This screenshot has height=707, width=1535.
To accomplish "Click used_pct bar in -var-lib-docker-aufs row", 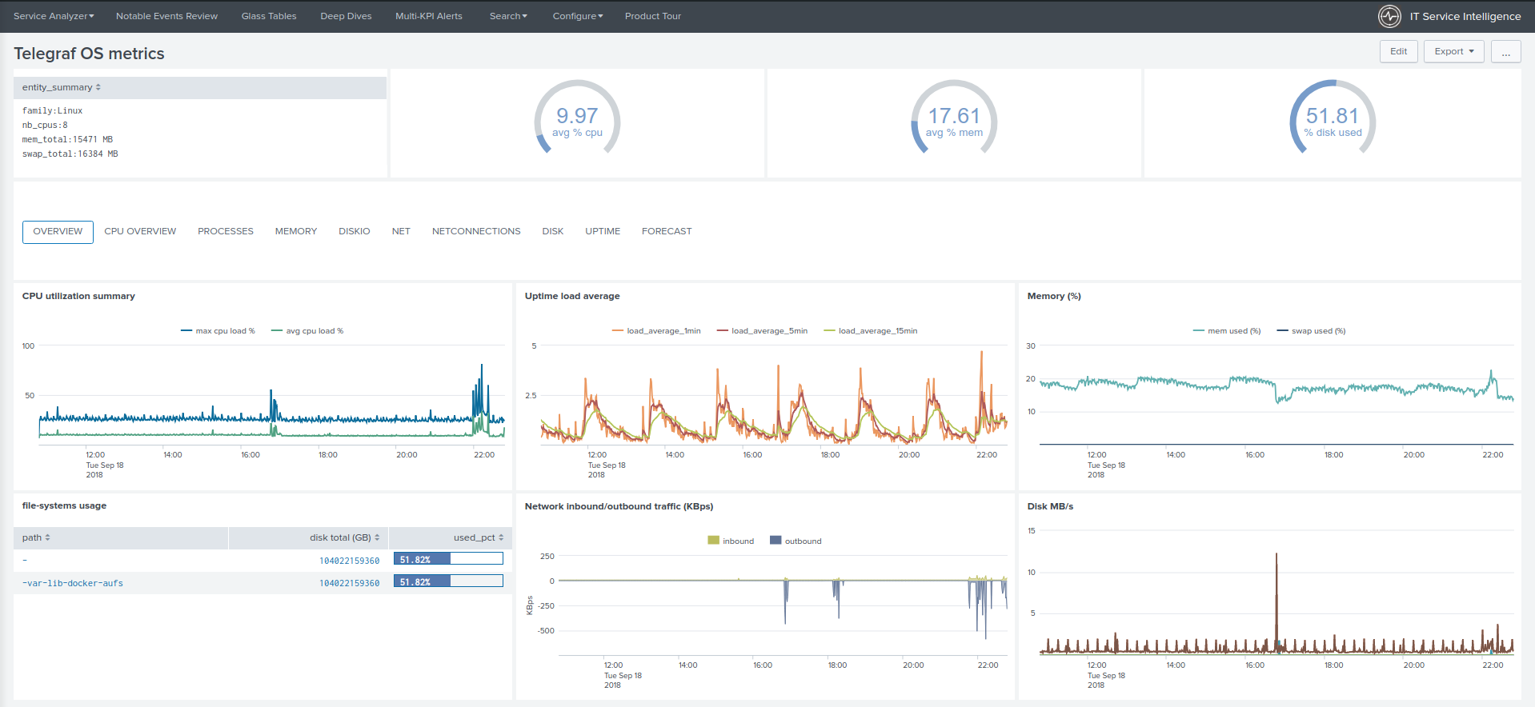I will 448,581.
